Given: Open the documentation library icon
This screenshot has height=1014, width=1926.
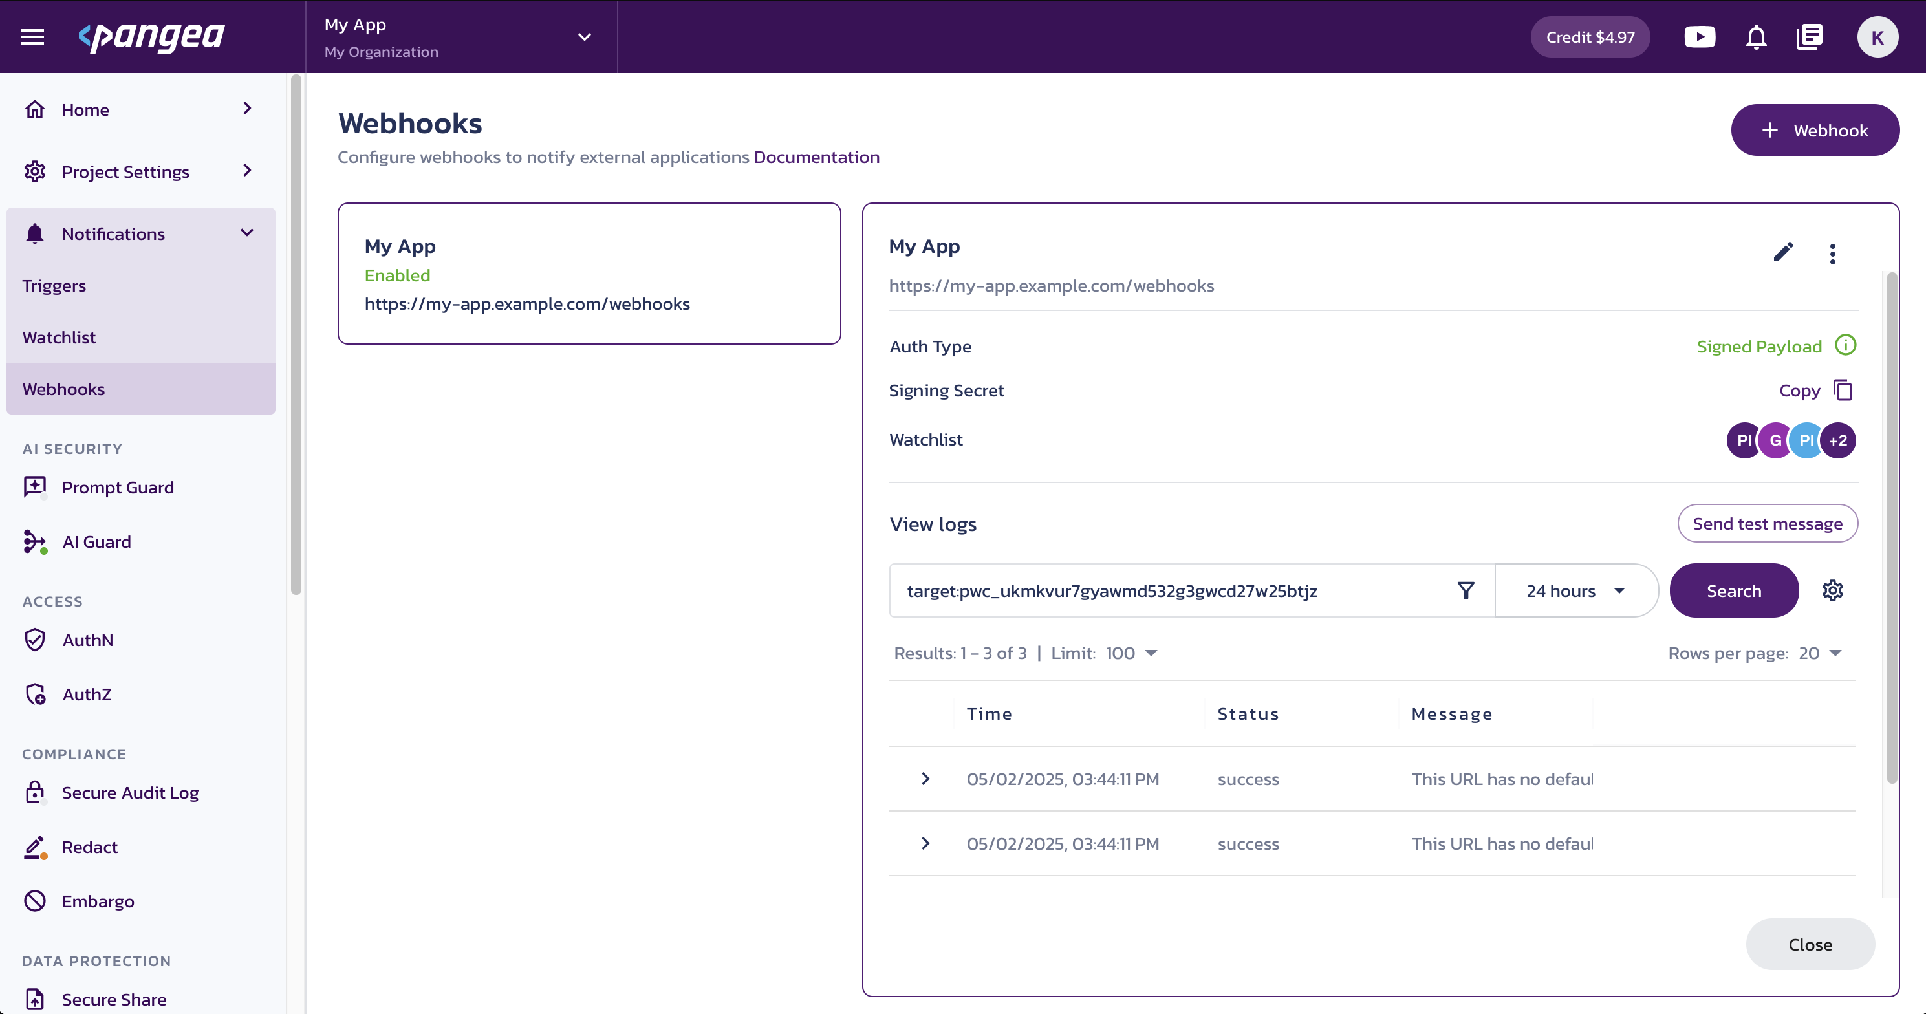Looking at the screenshot, I should pos(1810,37).
